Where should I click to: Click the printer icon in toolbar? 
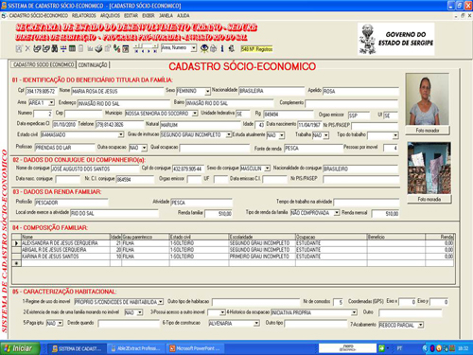tap(98, 48)
